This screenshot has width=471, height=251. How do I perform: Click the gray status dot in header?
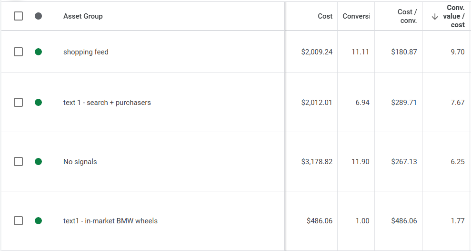[39, 16]
